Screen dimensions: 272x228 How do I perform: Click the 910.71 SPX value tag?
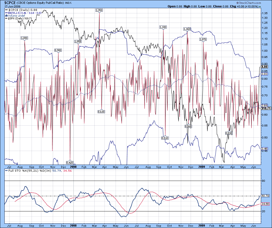coord(266,108)
